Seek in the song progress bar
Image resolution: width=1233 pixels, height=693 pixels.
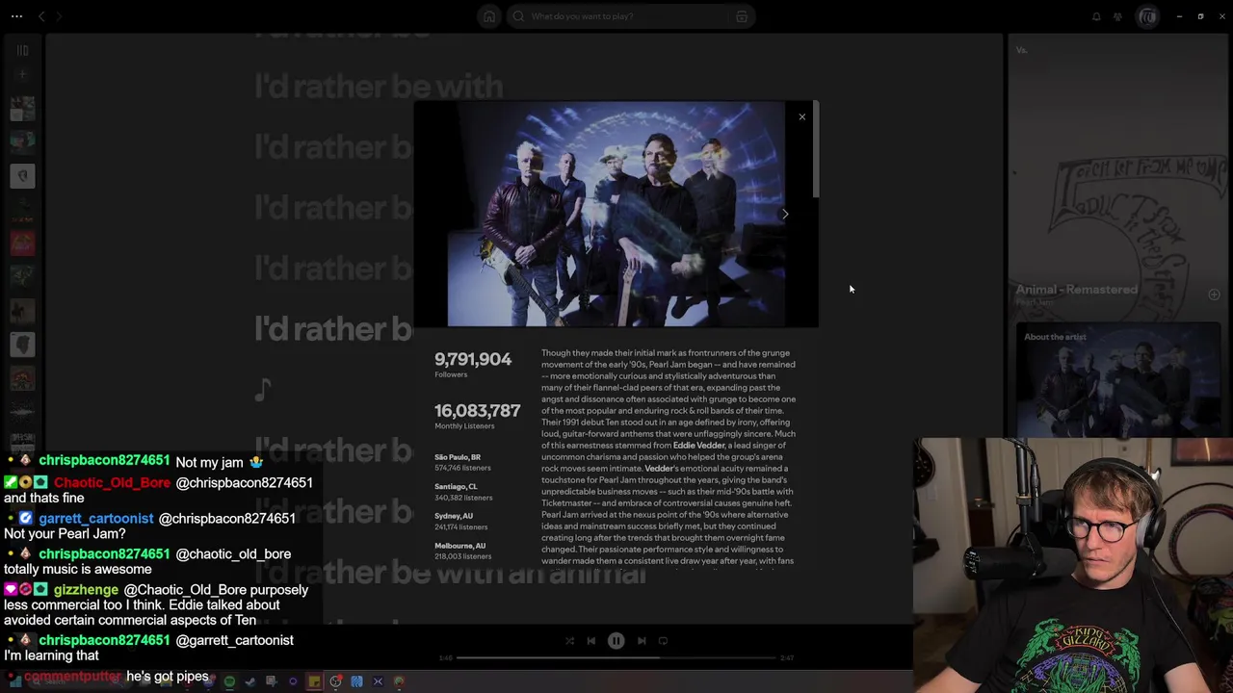point(616,658)
